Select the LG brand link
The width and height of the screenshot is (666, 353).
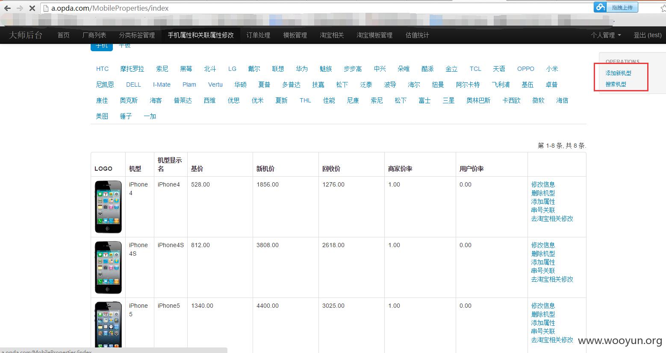[x=232, y=69]
